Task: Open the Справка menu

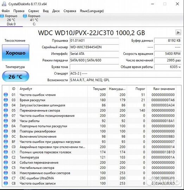Action: coord(70,11)
